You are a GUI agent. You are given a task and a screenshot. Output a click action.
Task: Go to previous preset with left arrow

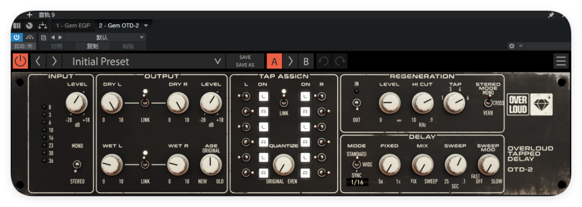pos(38,61)
